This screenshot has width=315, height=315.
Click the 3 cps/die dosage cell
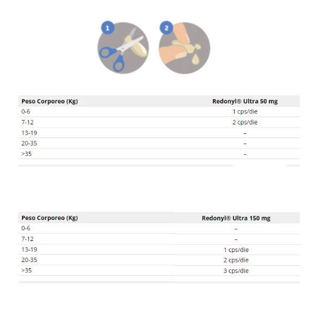coord(236,270)
